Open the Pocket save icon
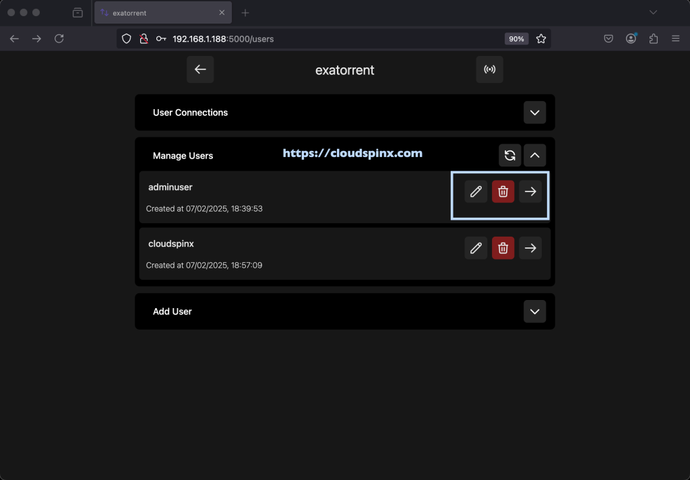Screen dimensions: 690x480 click(x=608, y=38)
